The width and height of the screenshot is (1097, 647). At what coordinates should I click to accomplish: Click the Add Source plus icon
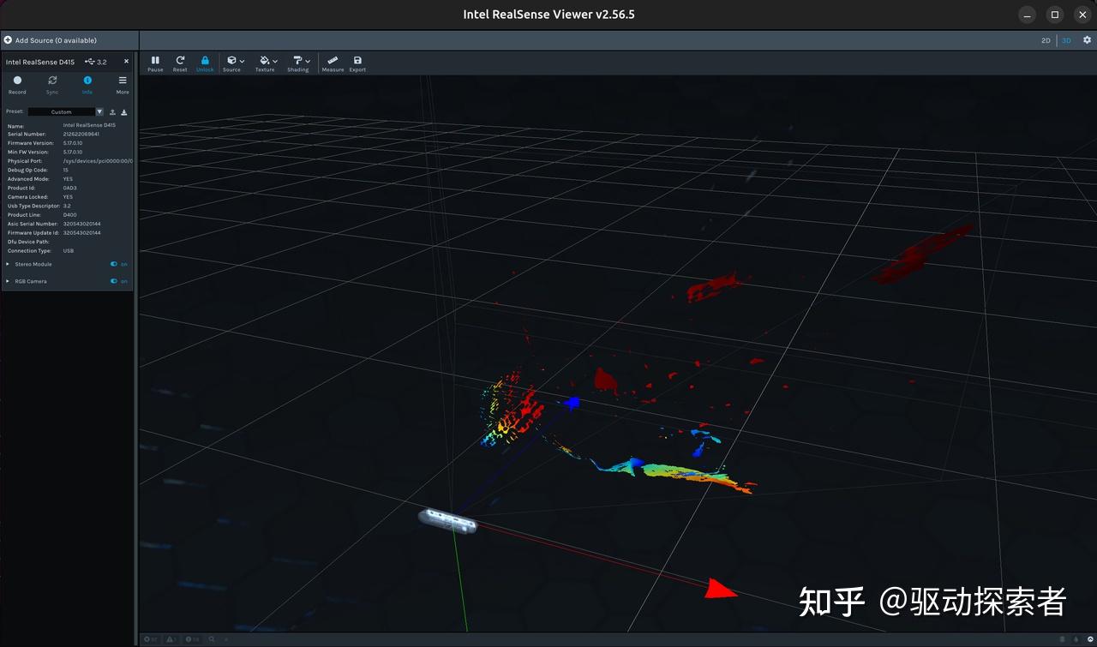click(x=8, y=40)
